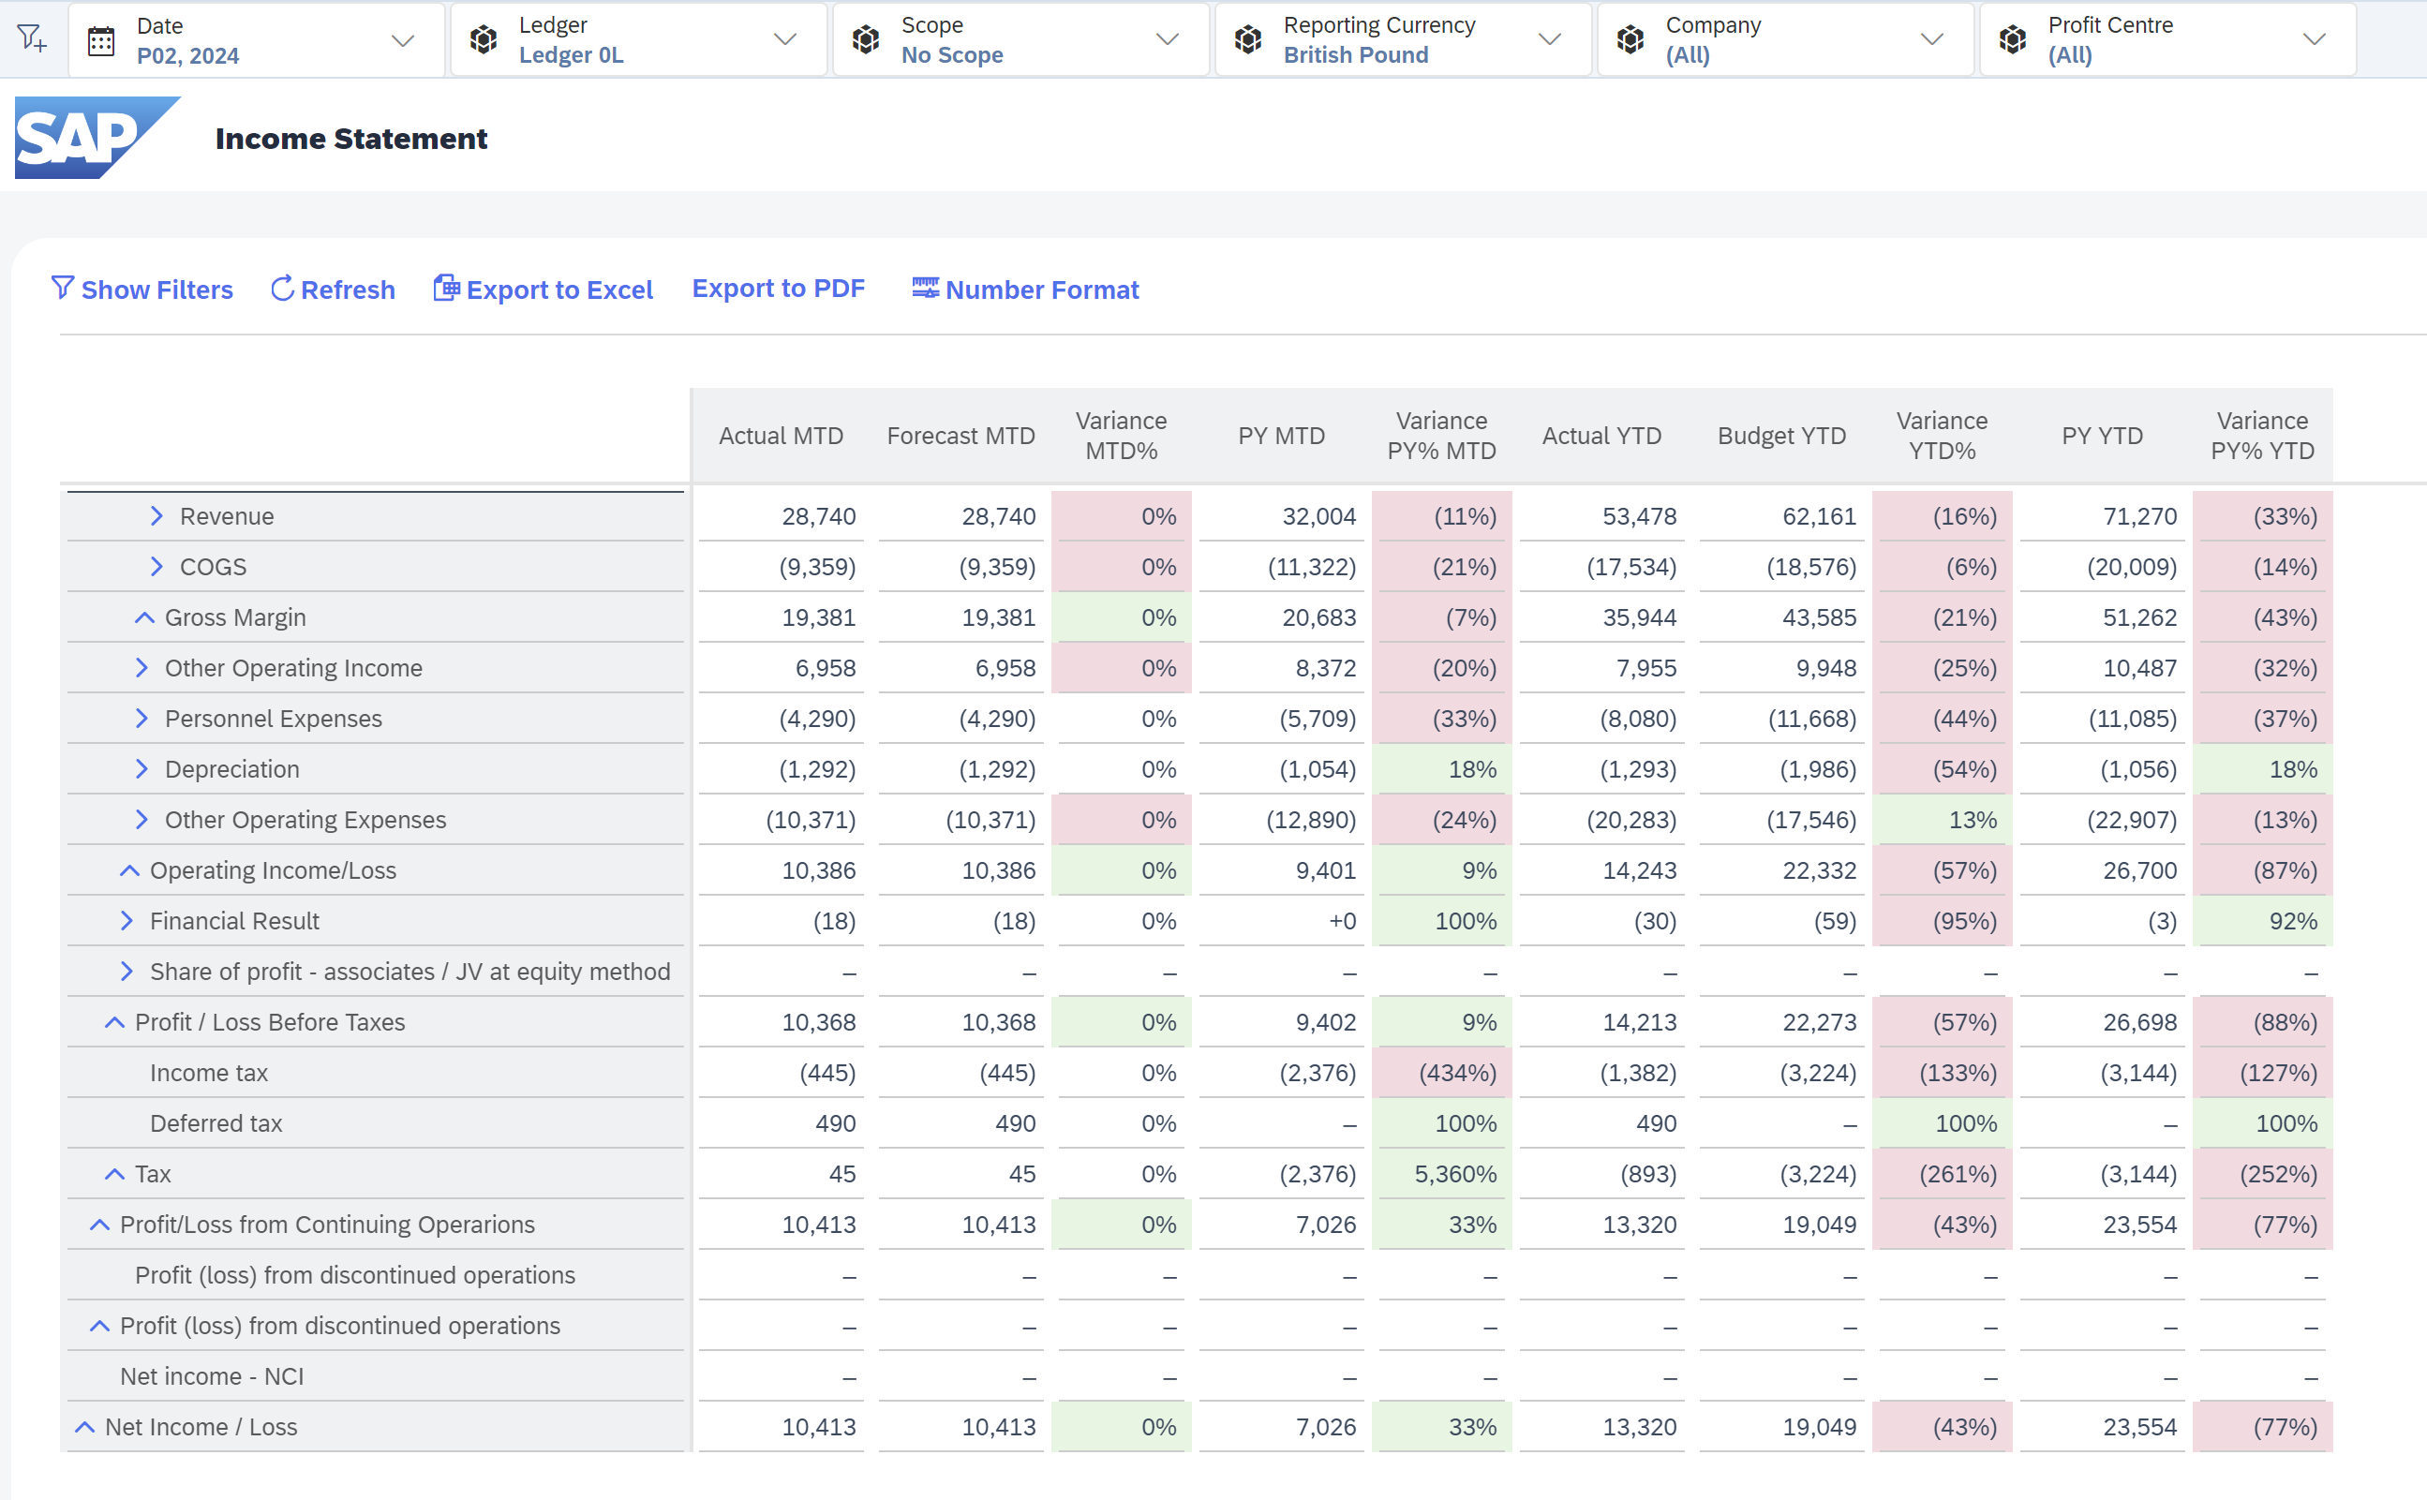Screen dimensions: 2427x1500
Task: Expand Personnel Expenses row
Action: (x=141, y=719)
